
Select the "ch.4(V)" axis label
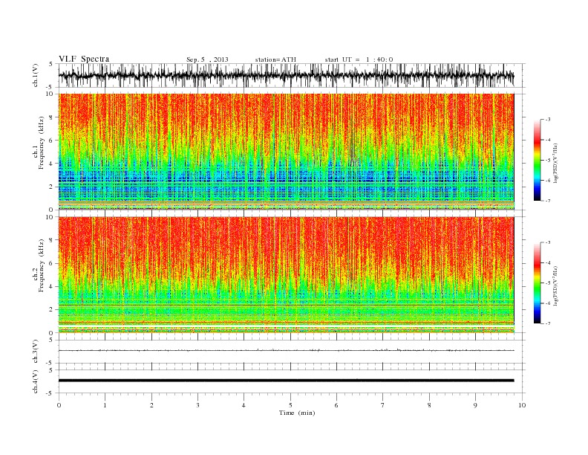(x=36, y=381)
